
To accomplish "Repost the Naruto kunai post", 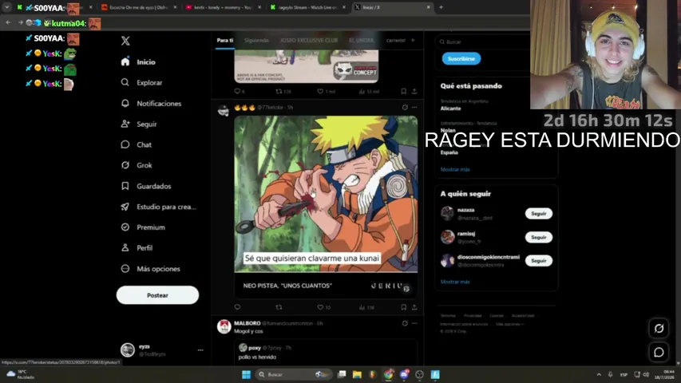I will point(279,307).
